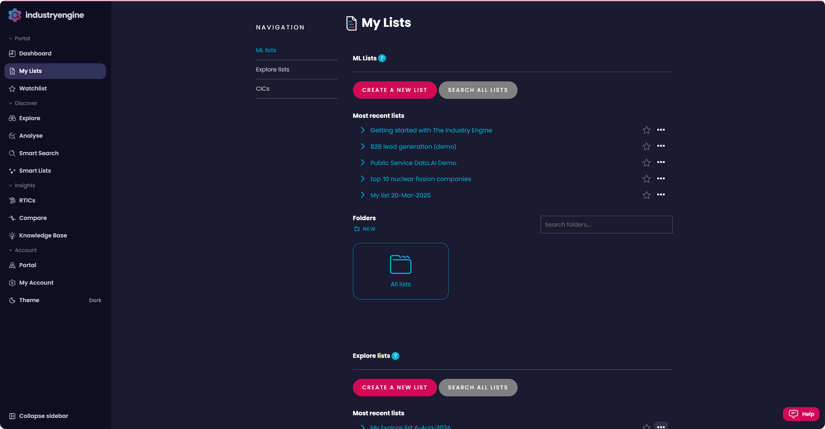825x429 pixels.
Task: Open Public Service Data.AI Demo list
Action: (413, 163)
